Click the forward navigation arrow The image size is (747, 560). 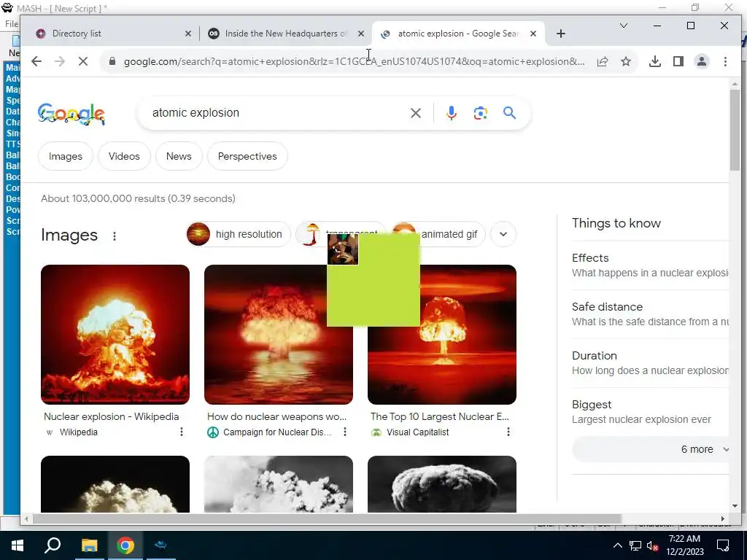click(60, 61)
